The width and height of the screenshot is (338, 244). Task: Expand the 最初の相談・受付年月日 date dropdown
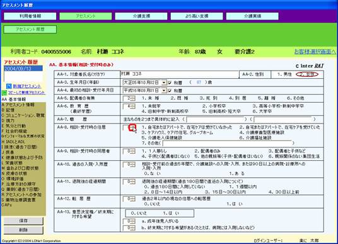coord(164,91)
